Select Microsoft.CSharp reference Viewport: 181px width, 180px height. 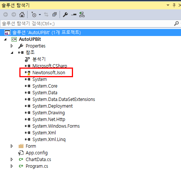click(50, 66)
